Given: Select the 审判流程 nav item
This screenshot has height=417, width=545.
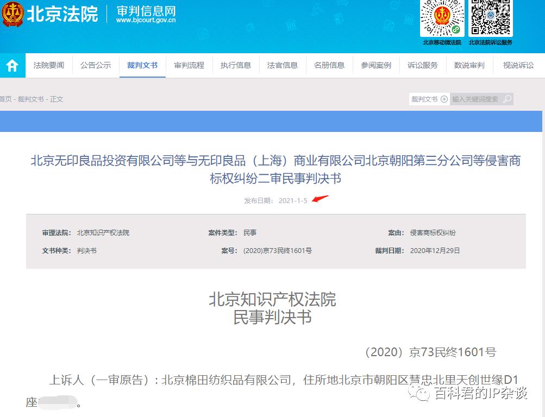Looking at the screenshot, I should (x=189, y=65).
